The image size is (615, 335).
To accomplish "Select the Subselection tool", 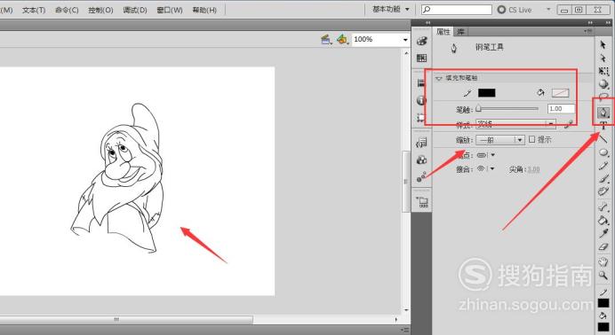I will coord(603,58).
